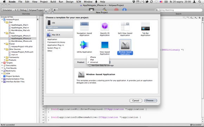Click the Succeeded build status indicator
This screenshot has height=127, width=204.
click(x=196, y=125)
